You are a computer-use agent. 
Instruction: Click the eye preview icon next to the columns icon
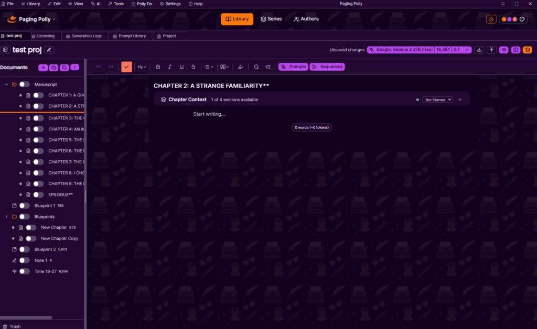(503, 49)
